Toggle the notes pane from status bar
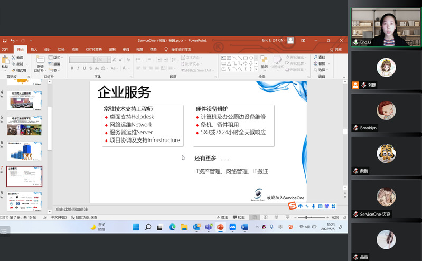 coord(222,217)
